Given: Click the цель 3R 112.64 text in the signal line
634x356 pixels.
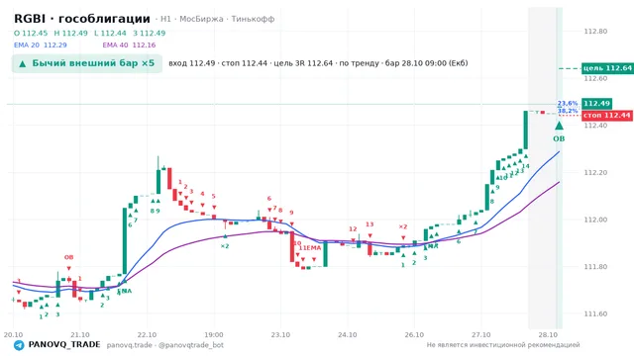Looking at the screenshot, I should [x=303, y=63].
